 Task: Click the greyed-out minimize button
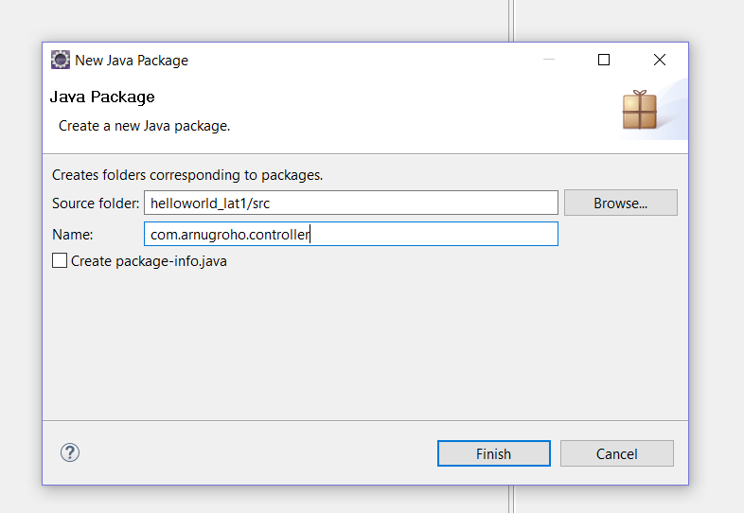pyautogui.click(x=549, y=60)
